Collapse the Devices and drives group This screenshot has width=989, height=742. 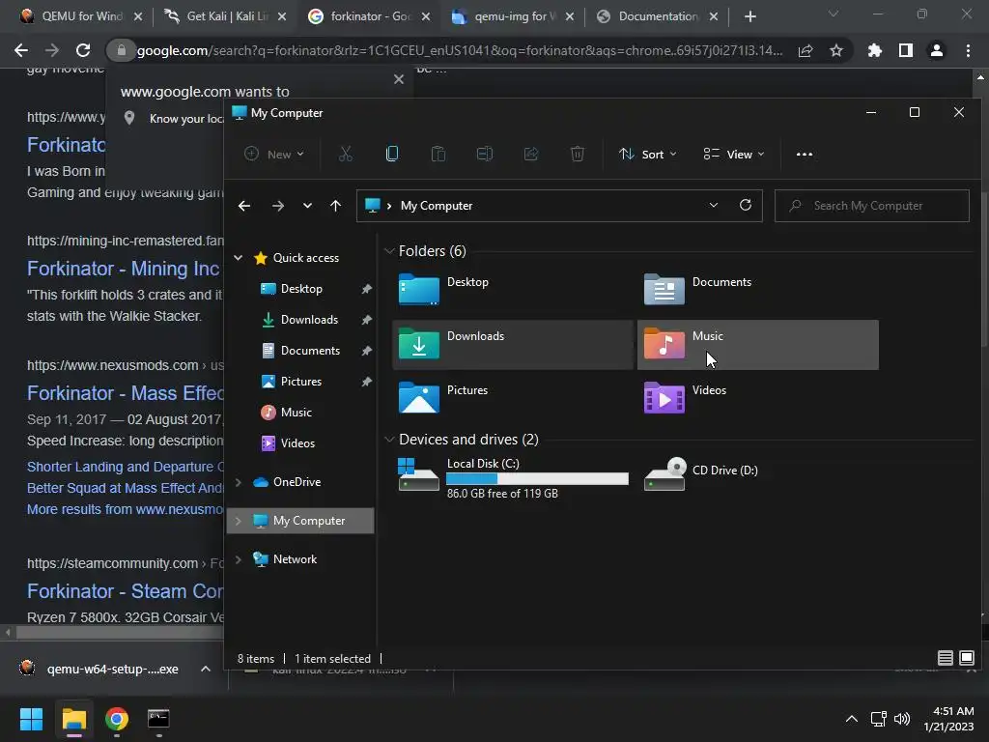click(x=389, y=440)
